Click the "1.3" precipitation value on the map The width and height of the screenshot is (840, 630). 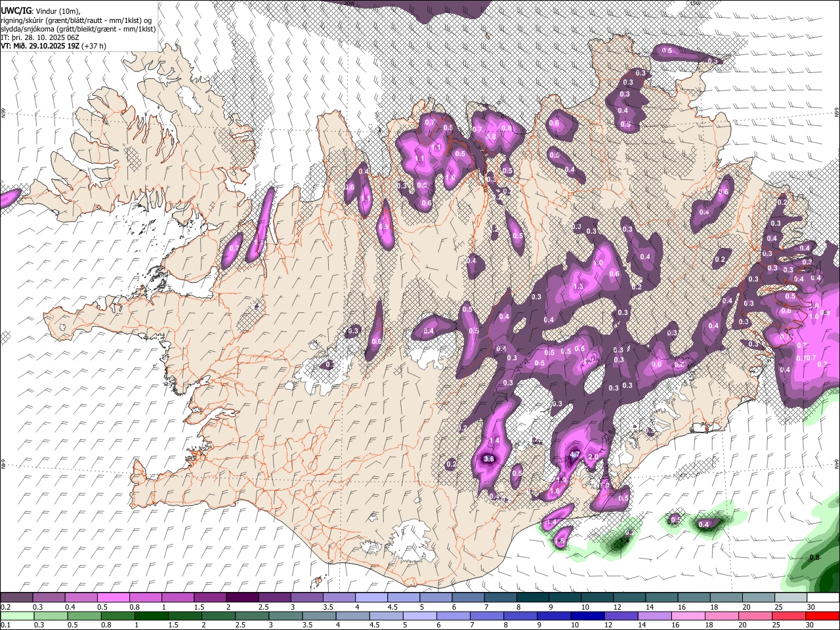point(578,287)
